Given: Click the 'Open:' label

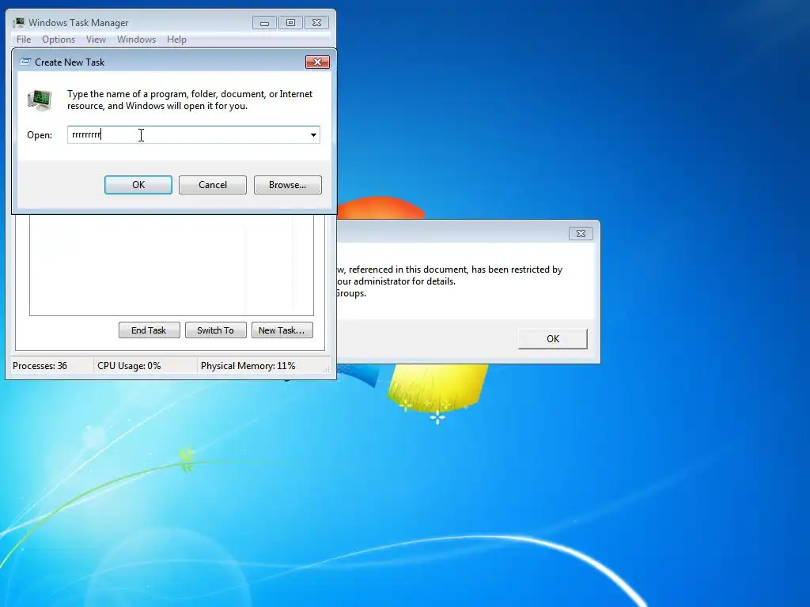Looking at the screenshot, I should click(x=40, y=134).
